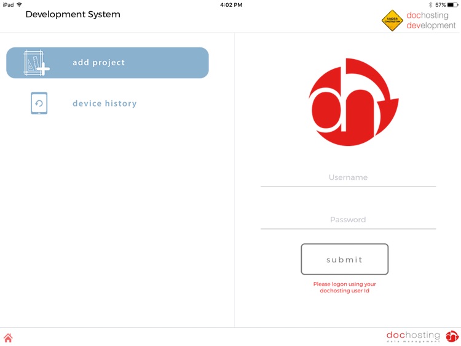Click the small footer dh circle icon
The image size is (461, 346).
click(452, 337)
